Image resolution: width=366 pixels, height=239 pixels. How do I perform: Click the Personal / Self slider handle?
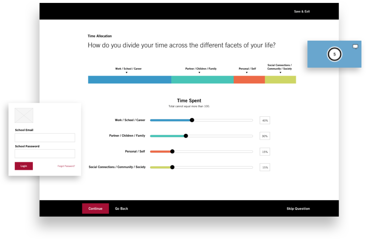[172, 152]
